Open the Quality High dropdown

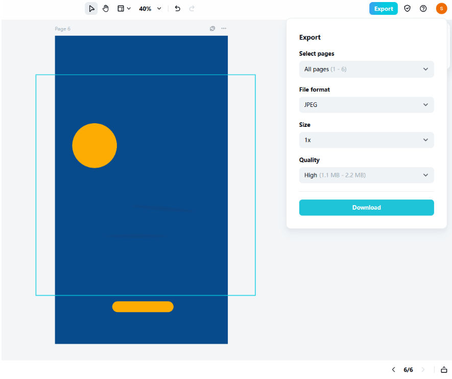pos(366,175)
